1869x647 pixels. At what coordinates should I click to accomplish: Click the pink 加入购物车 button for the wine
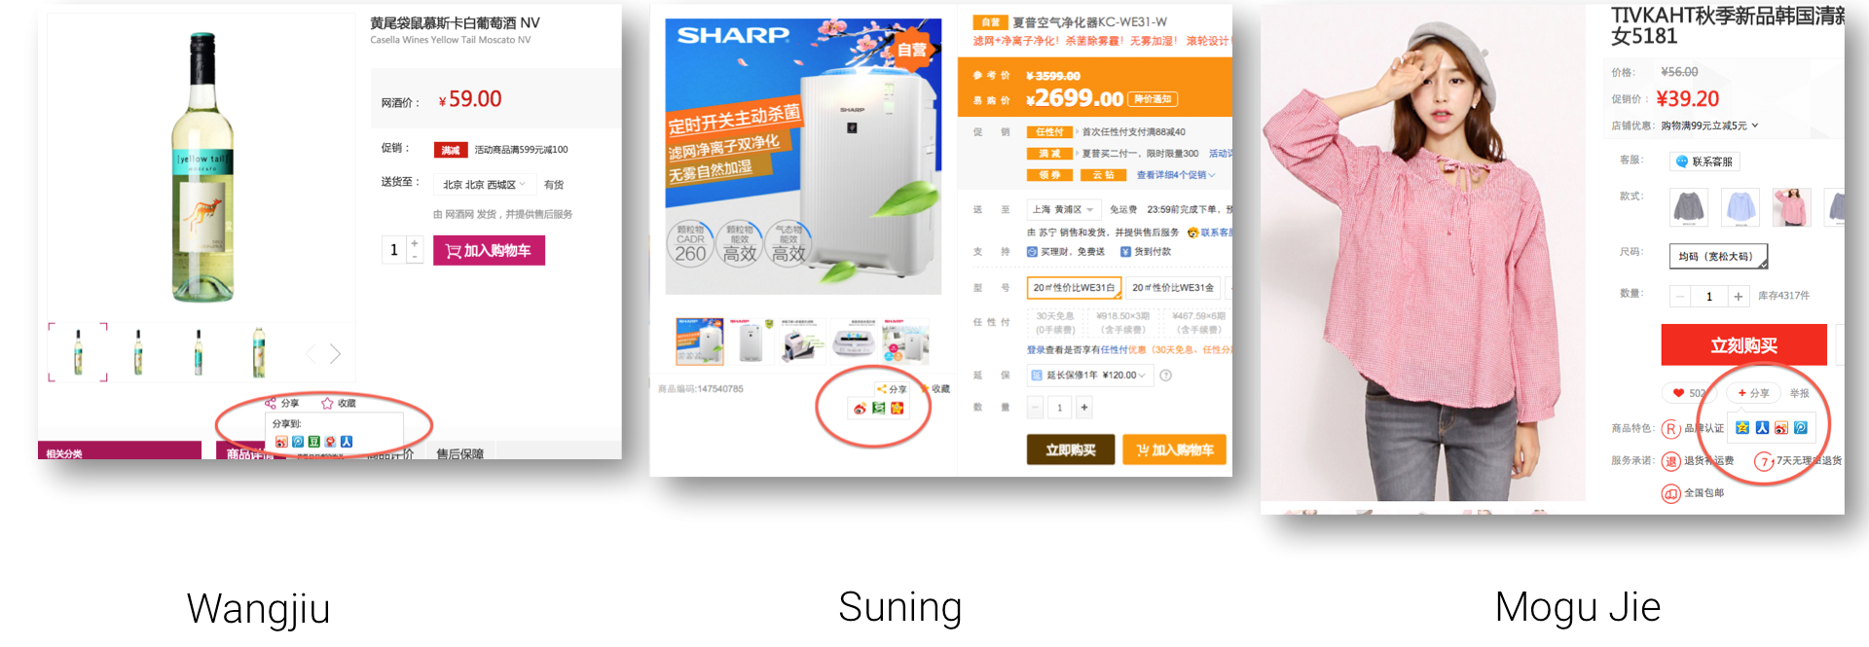(x=489, y=251)
